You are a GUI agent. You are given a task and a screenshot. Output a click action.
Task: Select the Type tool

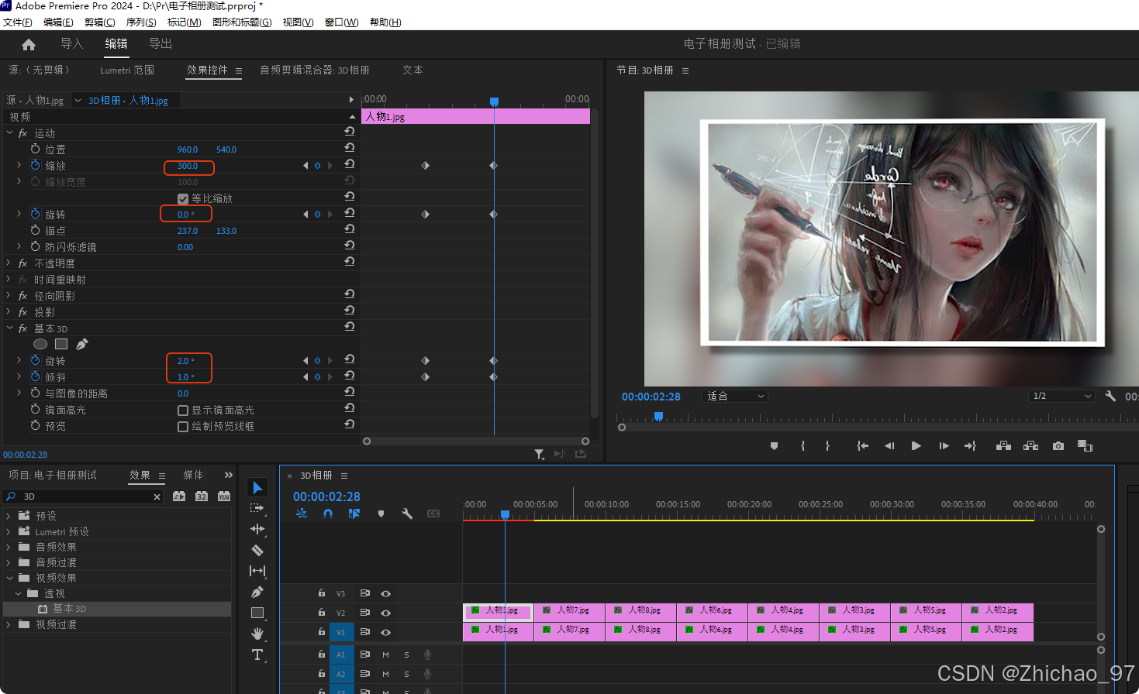coord(257,654)
